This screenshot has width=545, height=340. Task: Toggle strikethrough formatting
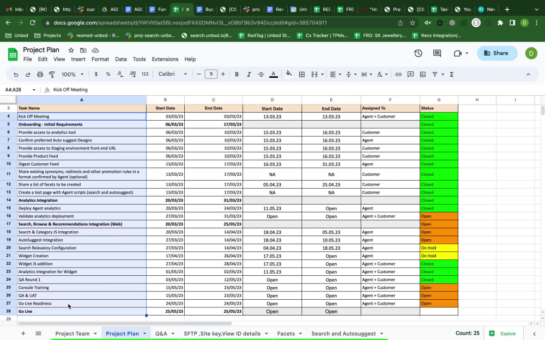click(x=261, y=74)
